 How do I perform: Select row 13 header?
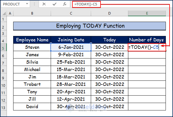point(3,107)
